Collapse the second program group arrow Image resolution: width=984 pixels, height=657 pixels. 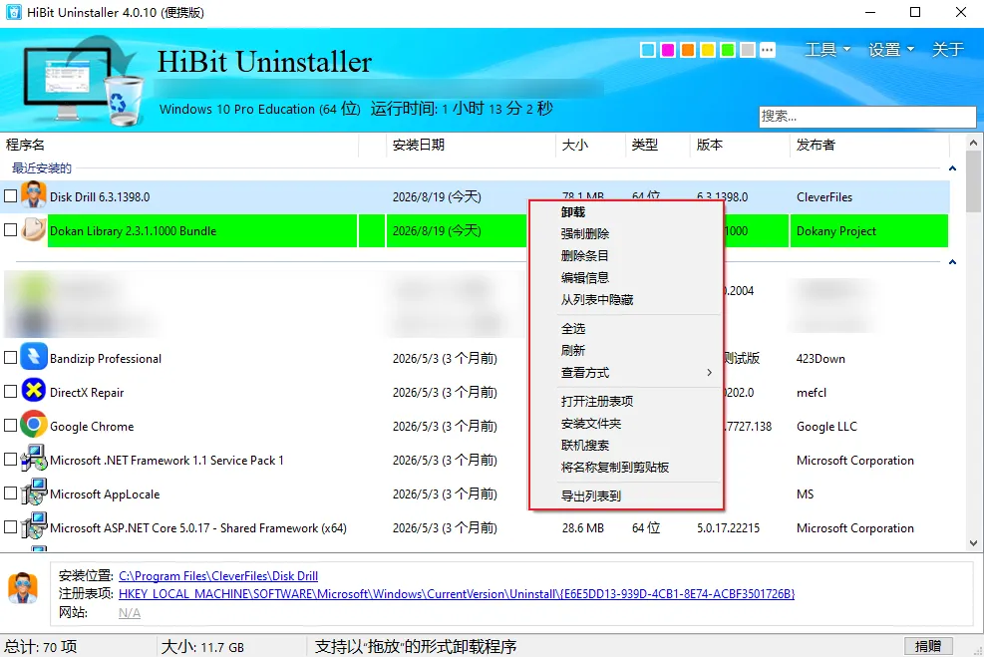coord(952,261)
